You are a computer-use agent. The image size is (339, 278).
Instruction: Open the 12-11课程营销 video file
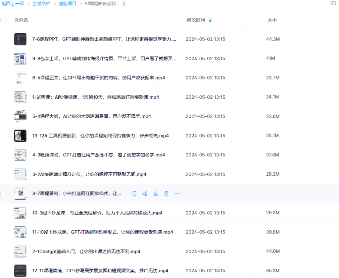pos(100,270)
